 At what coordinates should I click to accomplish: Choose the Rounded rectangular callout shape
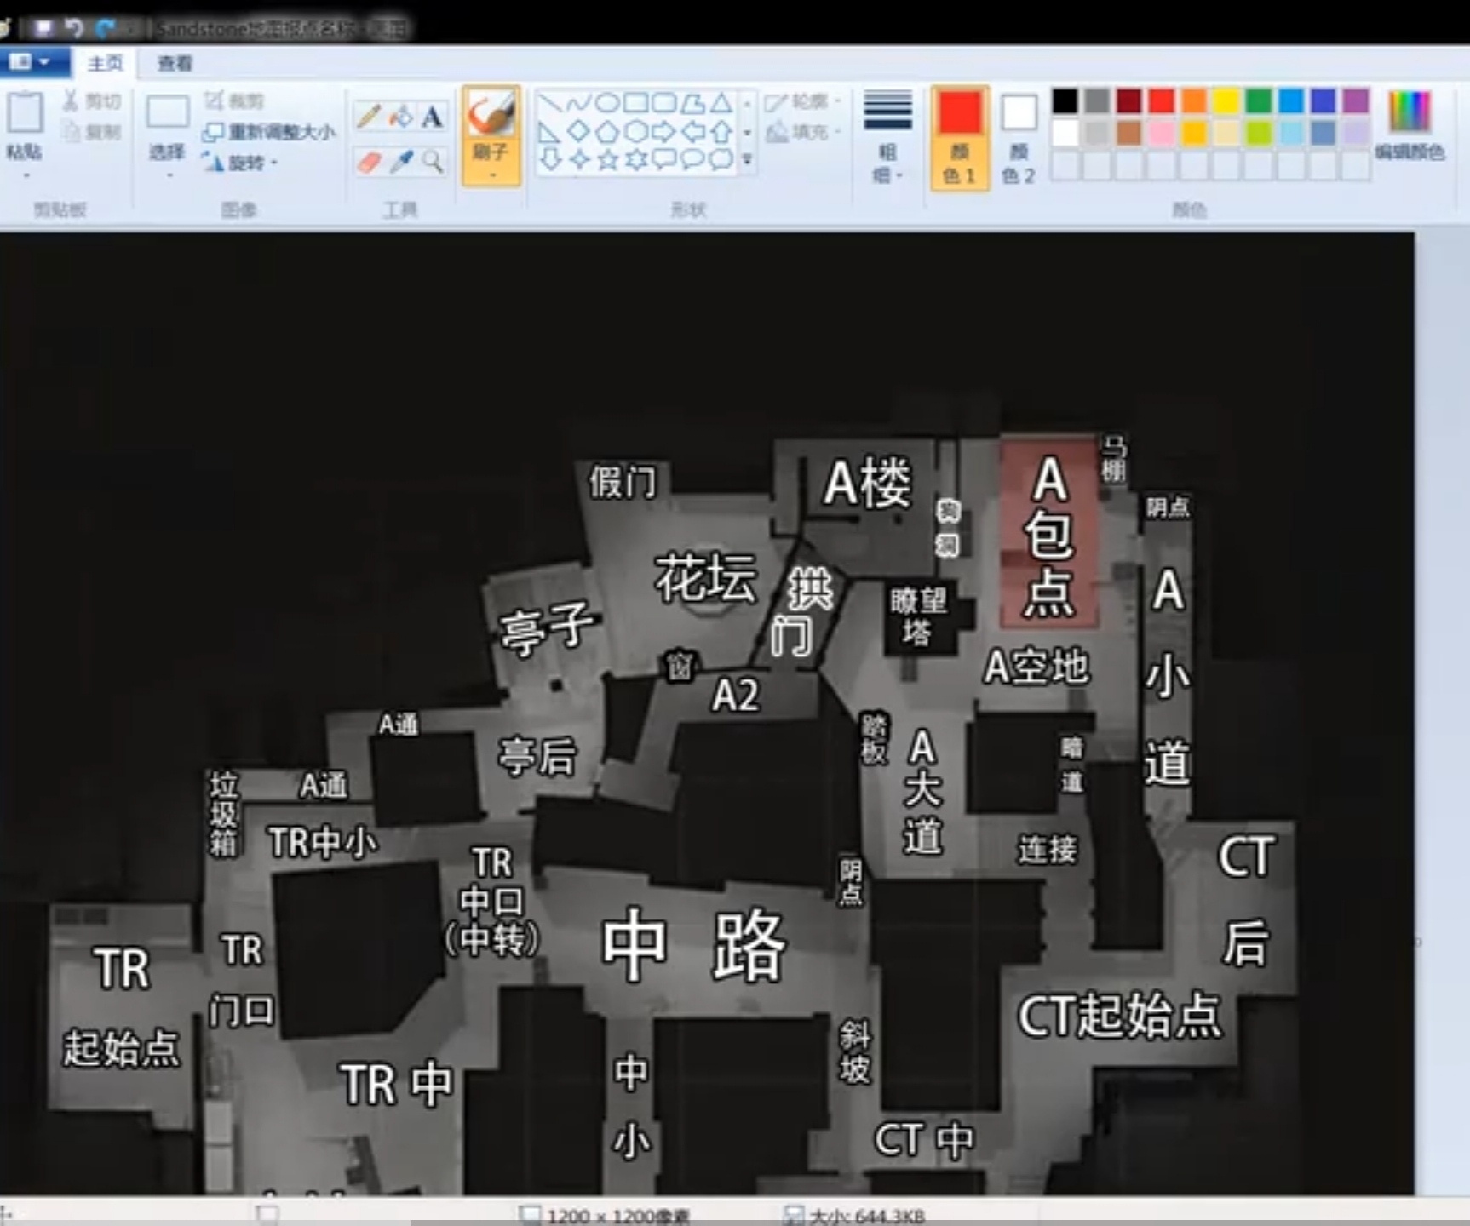[x=663, y=159]
